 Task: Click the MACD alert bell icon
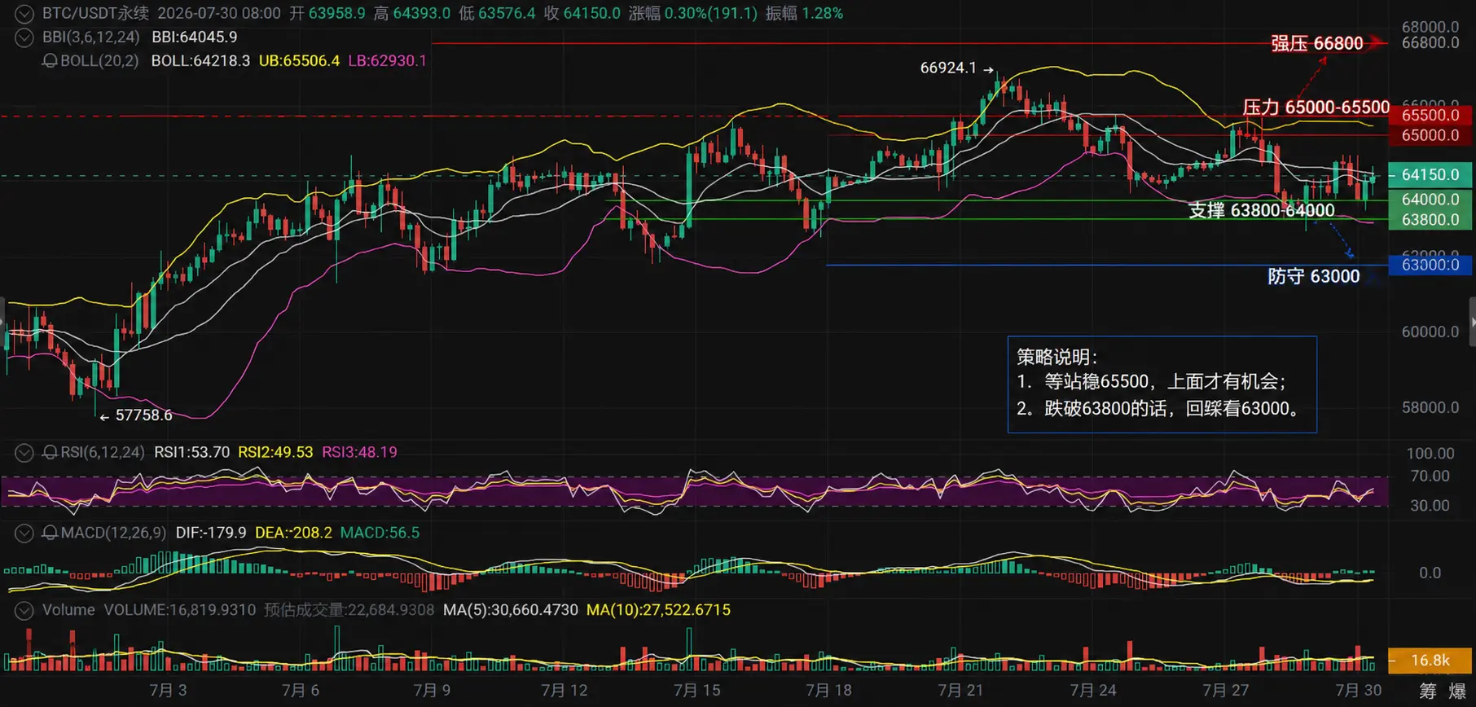50,533
